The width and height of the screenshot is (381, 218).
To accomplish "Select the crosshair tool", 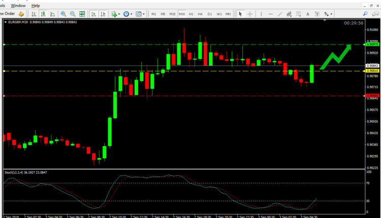I will click(250, 14).
